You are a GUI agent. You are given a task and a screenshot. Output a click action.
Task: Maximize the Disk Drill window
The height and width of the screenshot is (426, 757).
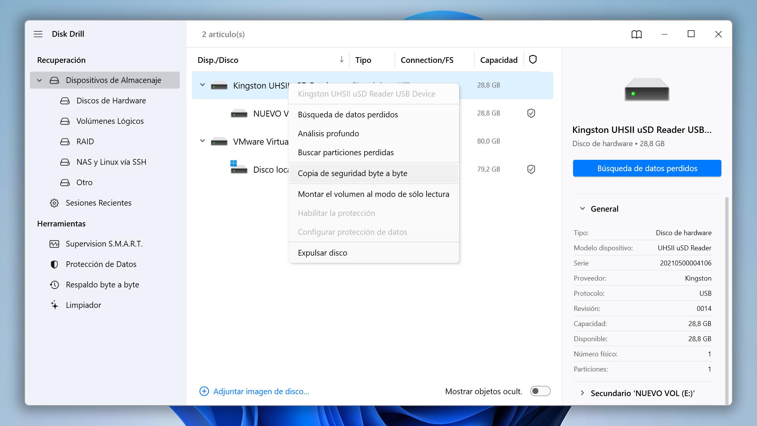pyautogui.click(x=691, y=34)
